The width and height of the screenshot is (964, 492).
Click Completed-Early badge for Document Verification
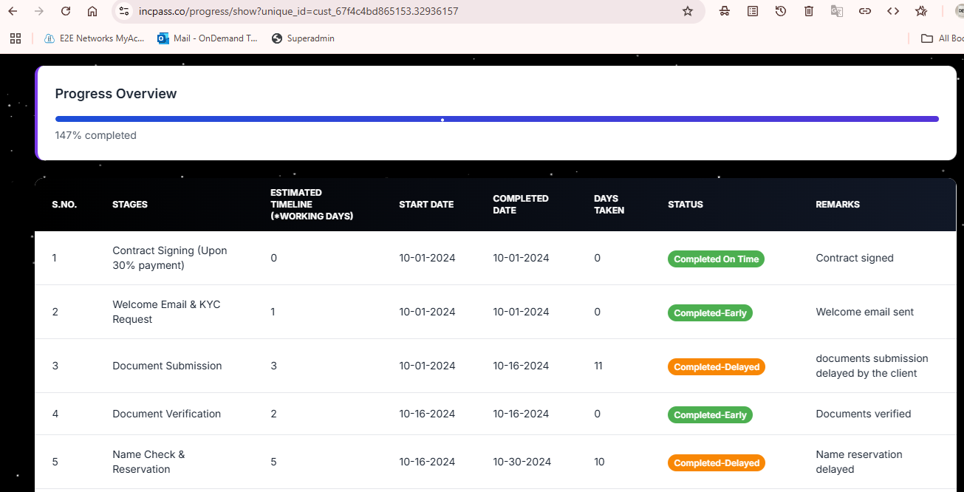710,415
